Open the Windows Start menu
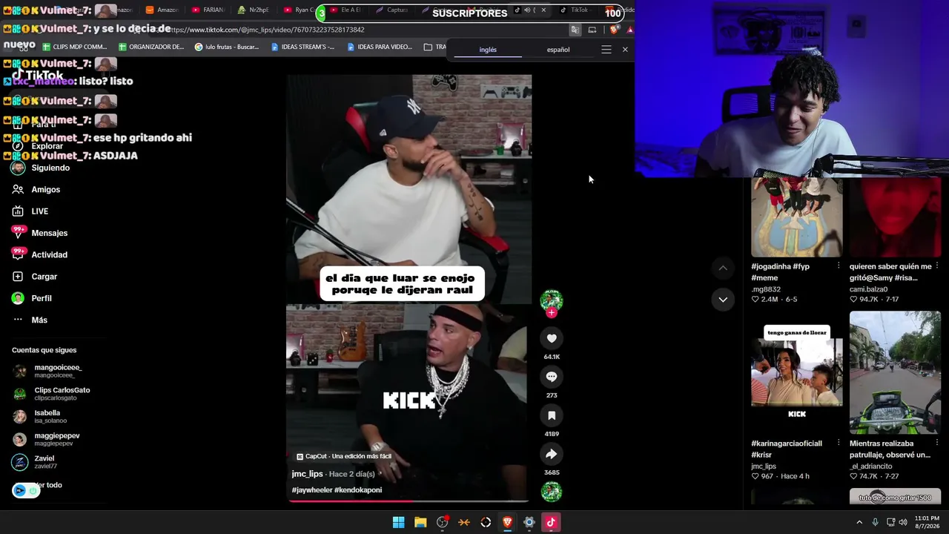Image resolution: width=949 pixels, height=534 pixels. pos(398,522)
